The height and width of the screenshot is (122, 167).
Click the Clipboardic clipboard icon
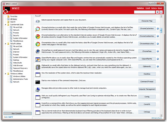38,67
